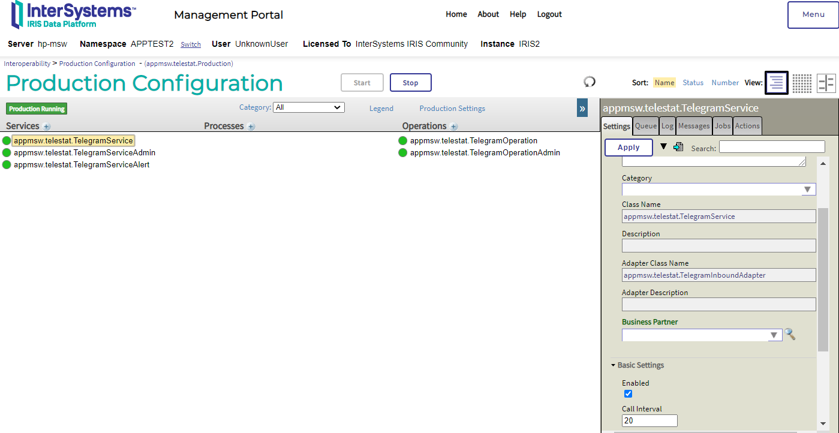Switch to the Actions tab

(x=747, y=126)
